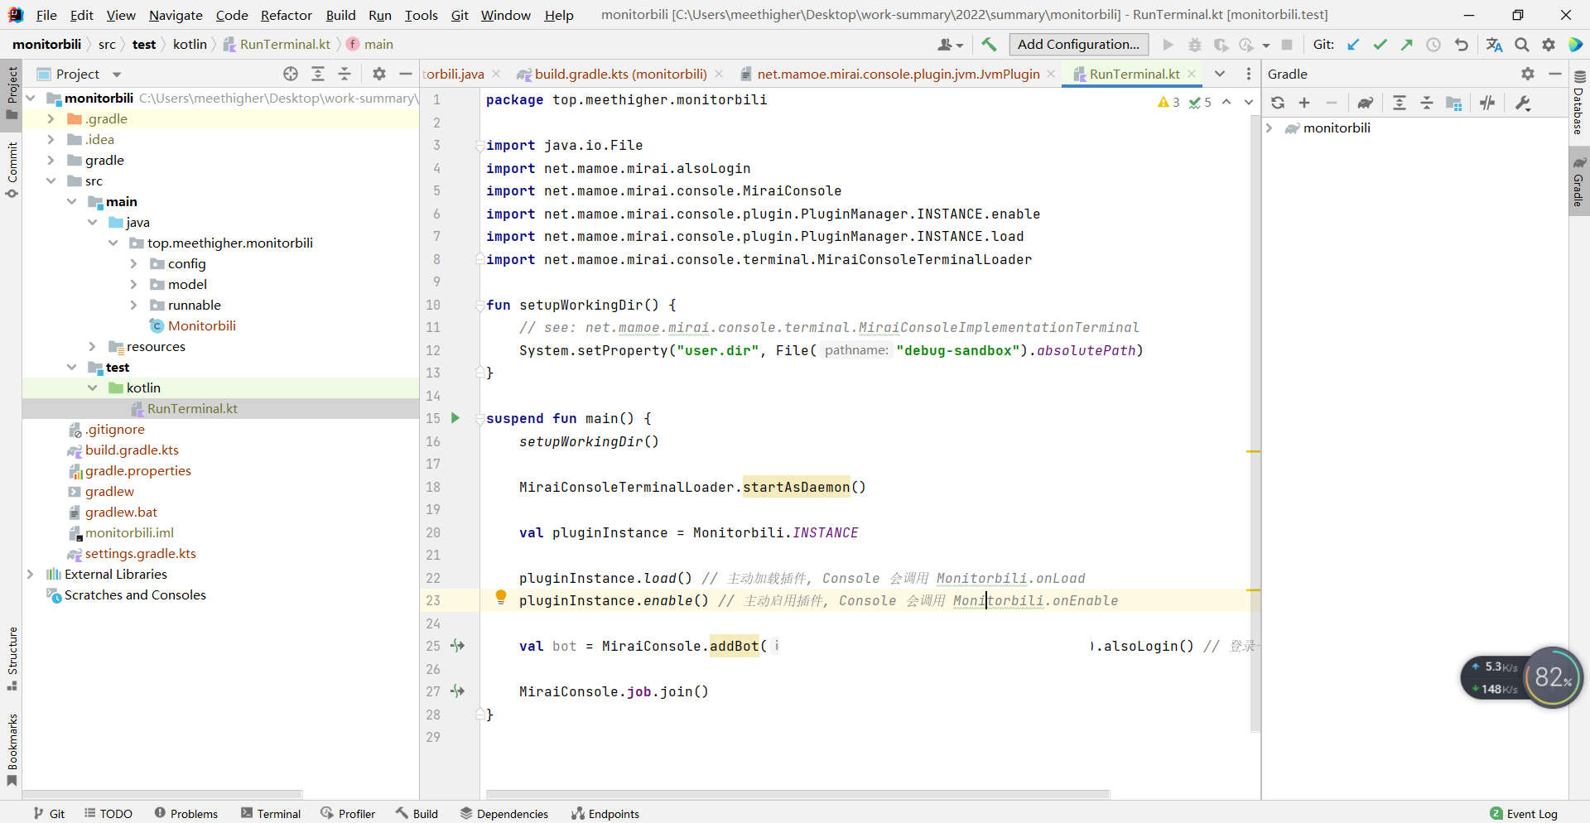Click the Gradle plus (link project) icon
The height and width of the screenshot is (823, 1590).
(1304, 103)
